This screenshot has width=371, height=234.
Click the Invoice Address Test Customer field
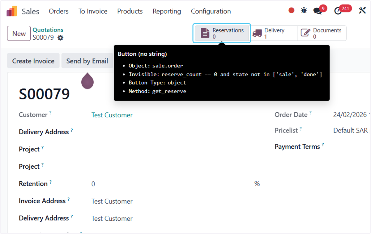(x=112, y=201)
